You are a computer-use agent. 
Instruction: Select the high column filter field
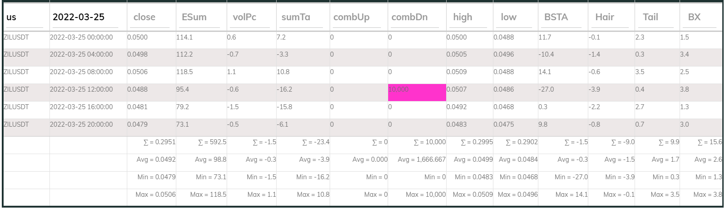pyautogui.click(x=470, y=18)
